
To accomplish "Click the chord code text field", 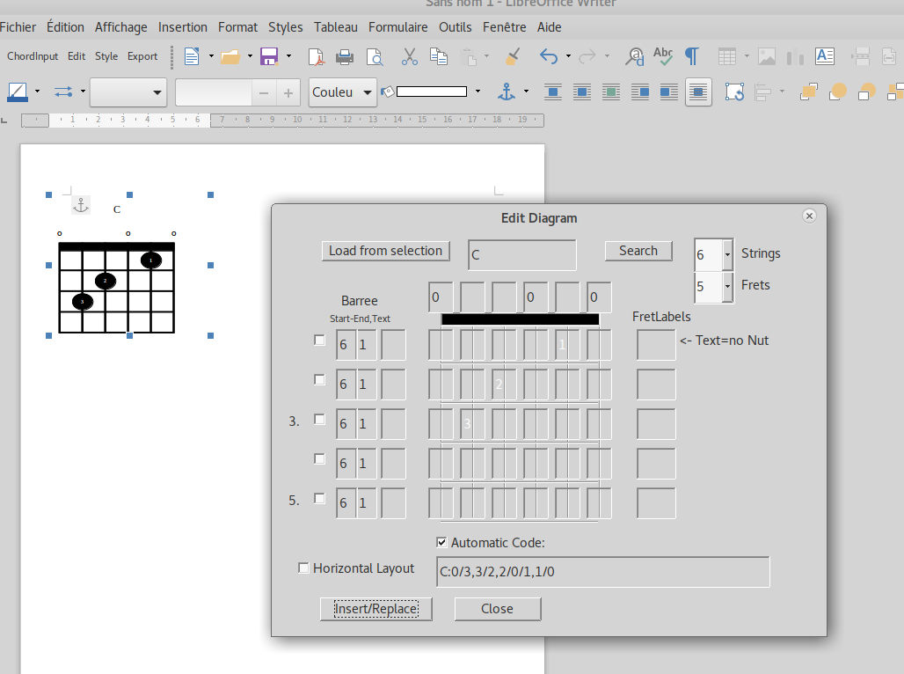I will [x=602, y=572].
